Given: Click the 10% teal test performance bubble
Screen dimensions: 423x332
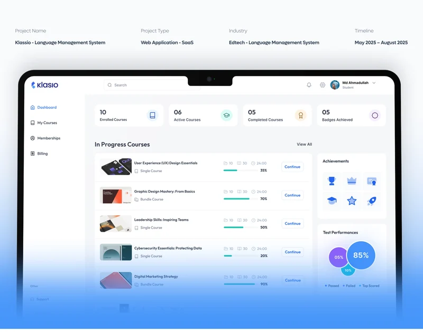Looking at the screenshot, I should (x=348, y=270).
